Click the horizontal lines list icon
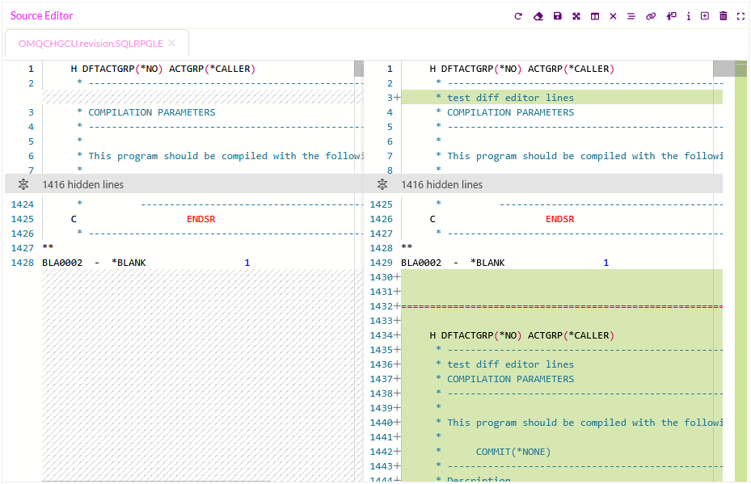The height and width of the screenshot is (484, 751). point(631,16)
